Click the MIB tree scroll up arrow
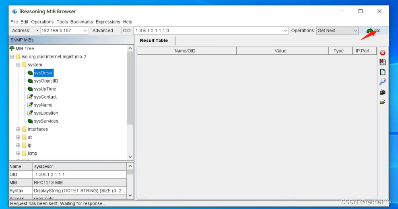The height and width of the screenshot is (209, 398). pyautogui.click(x=130, y=48)
